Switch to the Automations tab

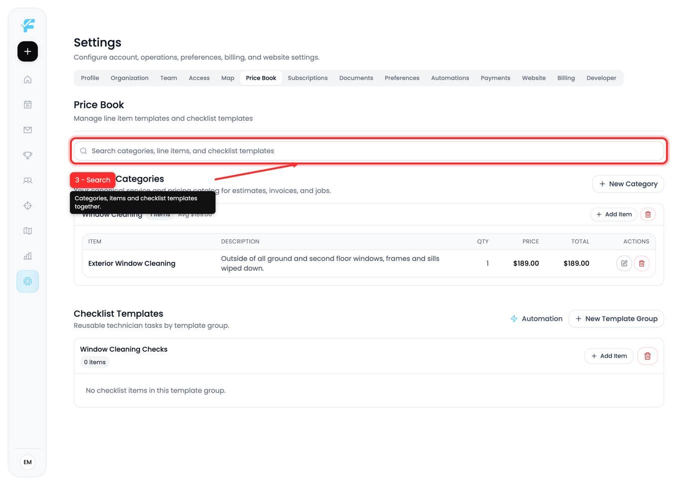(x=450, y=78)
